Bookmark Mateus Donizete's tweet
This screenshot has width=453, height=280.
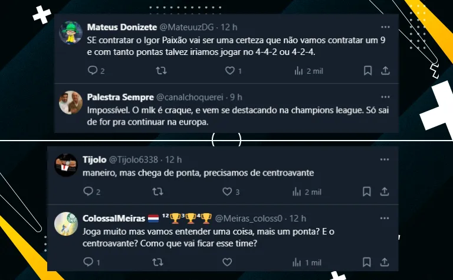[367, 71]
